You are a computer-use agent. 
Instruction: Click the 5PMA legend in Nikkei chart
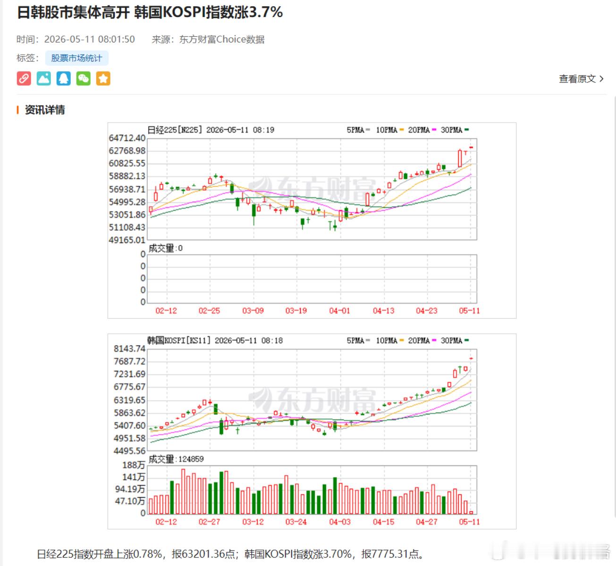point(358,130)
